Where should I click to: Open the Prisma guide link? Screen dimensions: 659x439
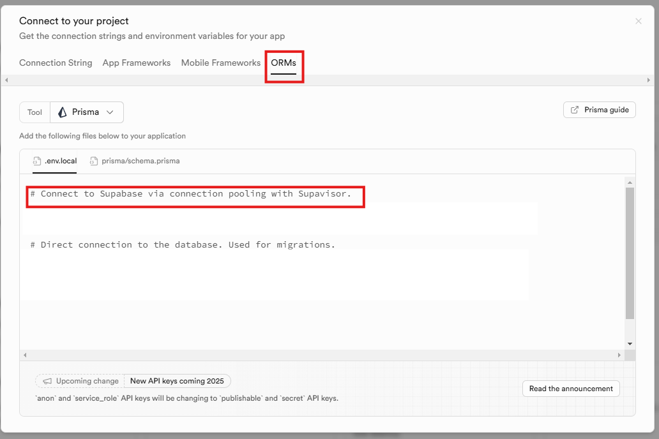600,110
